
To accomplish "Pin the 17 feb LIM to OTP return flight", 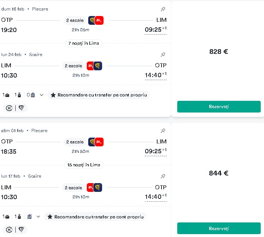I will click(x=163, y=176).
